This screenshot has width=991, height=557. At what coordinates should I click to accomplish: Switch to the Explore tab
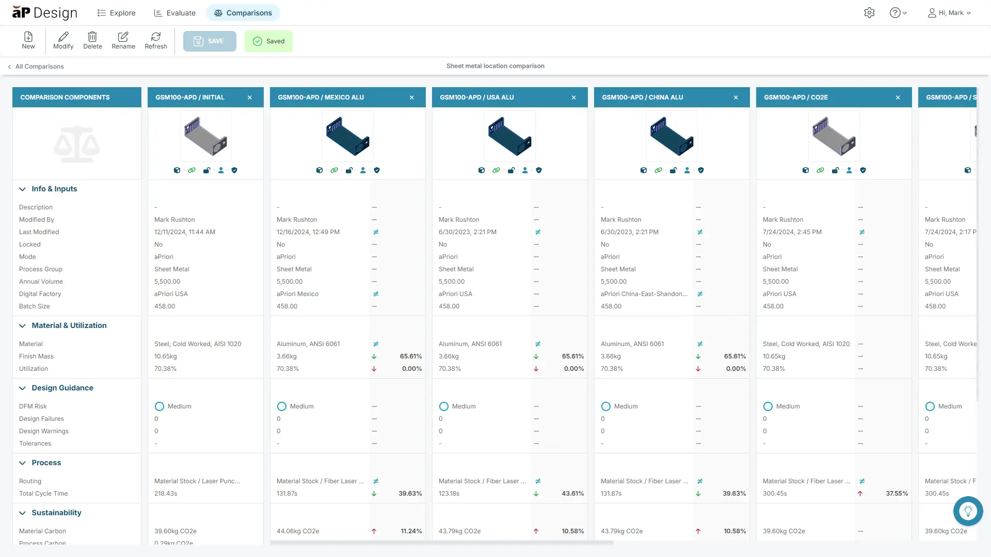116,12
